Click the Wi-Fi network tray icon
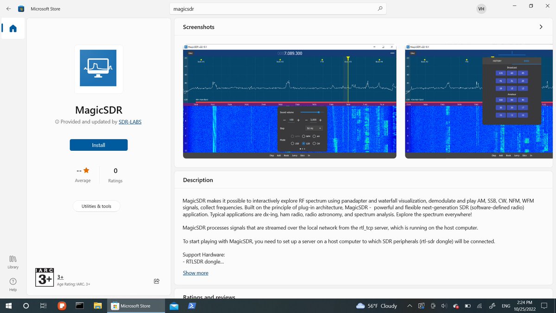 (x=480, y=306)
